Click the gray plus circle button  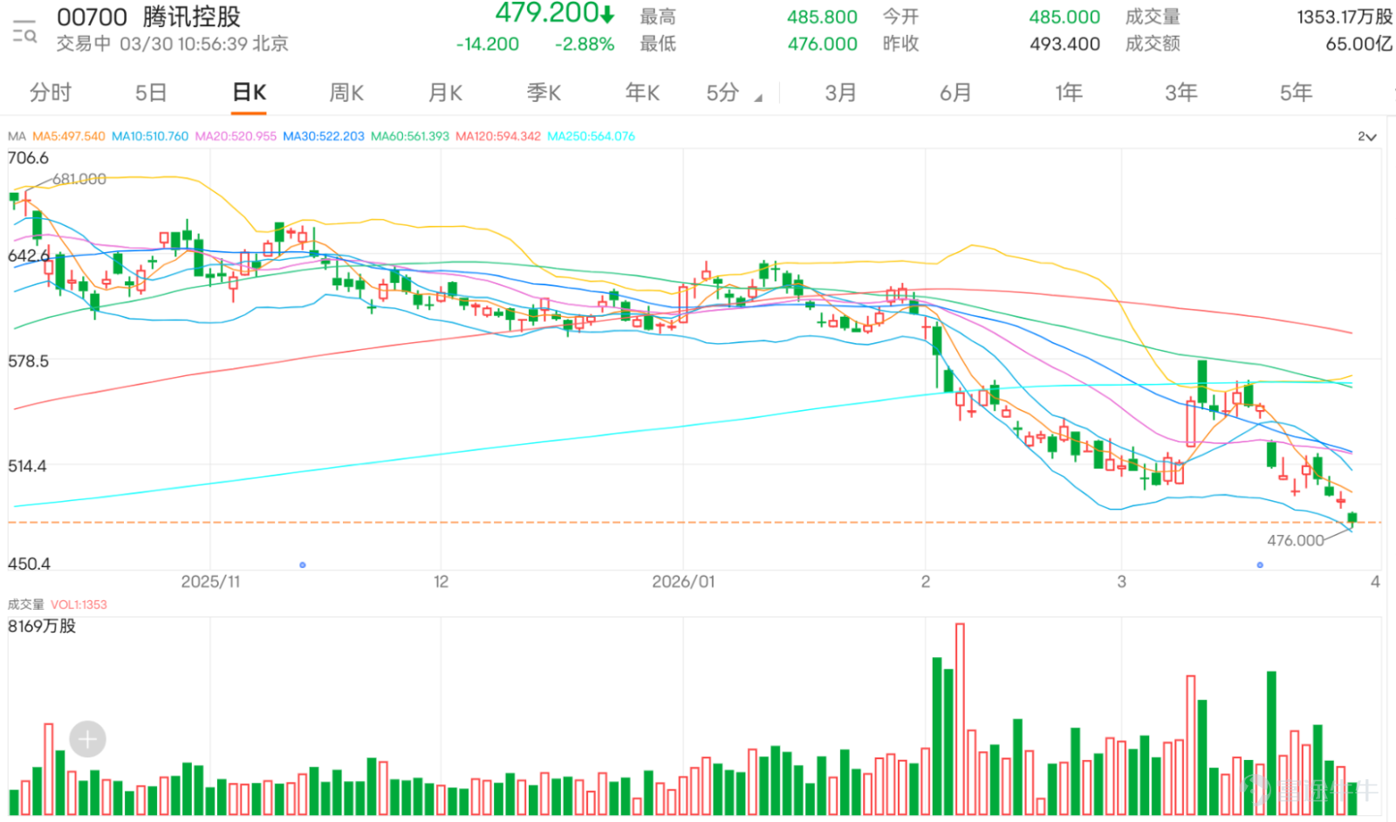[x=87, y=740]
